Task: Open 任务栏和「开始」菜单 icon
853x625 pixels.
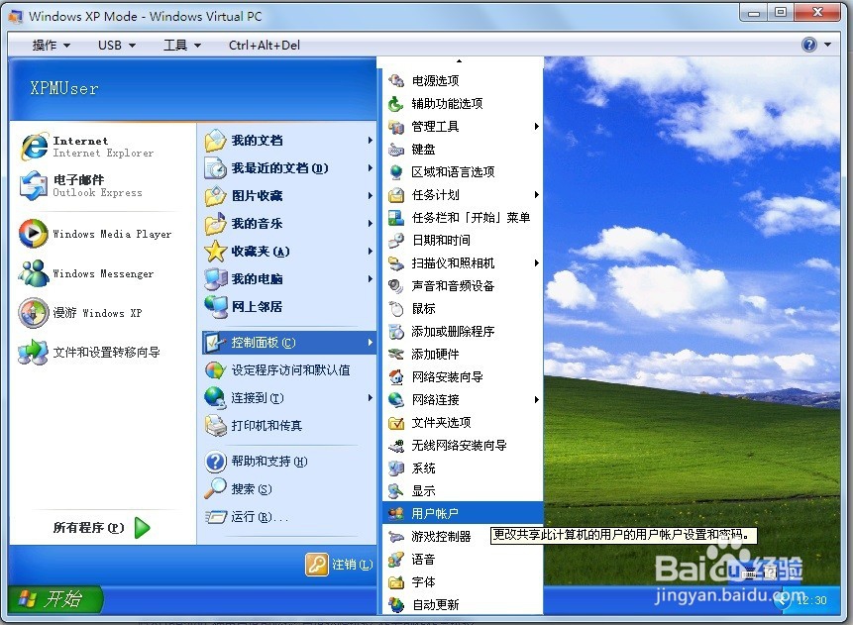Action: tap(396, 218)
